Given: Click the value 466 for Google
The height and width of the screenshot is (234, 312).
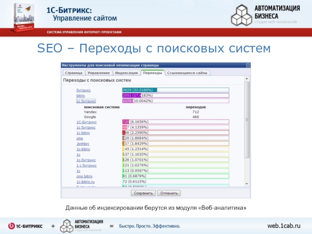Looking at the screenshot, I should (196, 117).
